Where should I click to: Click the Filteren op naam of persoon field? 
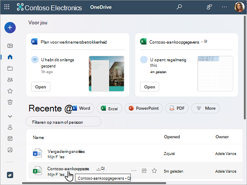[x=63, y=121]
